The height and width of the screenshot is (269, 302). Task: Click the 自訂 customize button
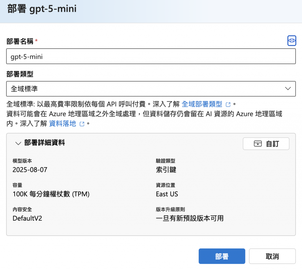tap(266, 144)
